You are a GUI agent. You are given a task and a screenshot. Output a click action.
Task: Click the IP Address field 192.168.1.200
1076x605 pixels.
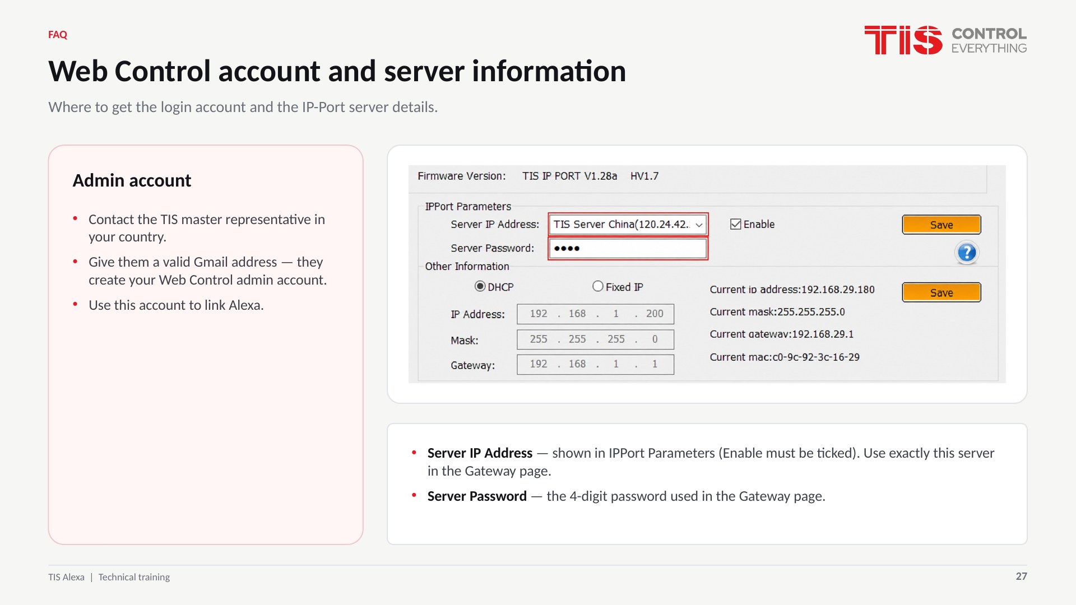[x=595, y=314]
